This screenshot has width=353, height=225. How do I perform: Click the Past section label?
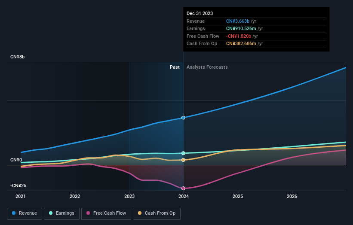[175, 67]
